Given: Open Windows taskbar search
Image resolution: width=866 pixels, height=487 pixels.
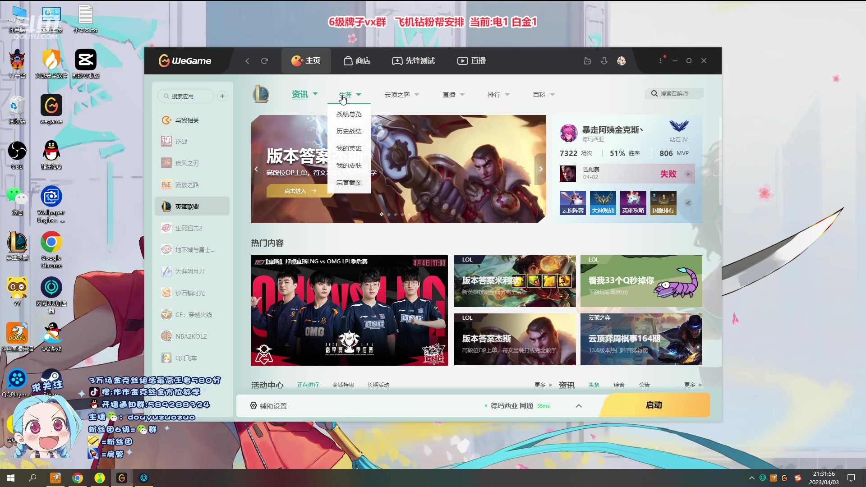Looking at the screenshot, I should tap(32, 478).
